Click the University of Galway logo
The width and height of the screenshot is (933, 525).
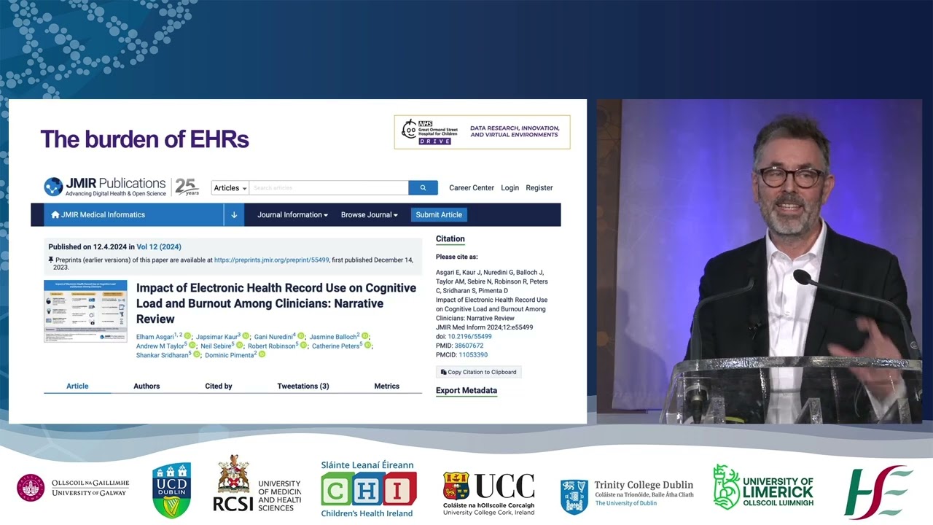tap(73, 488)
